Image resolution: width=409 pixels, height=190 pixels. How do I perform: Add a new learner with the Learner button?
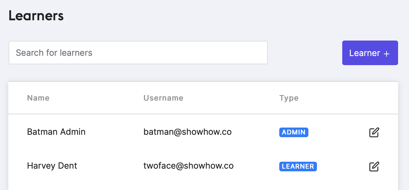click(370, 53)
